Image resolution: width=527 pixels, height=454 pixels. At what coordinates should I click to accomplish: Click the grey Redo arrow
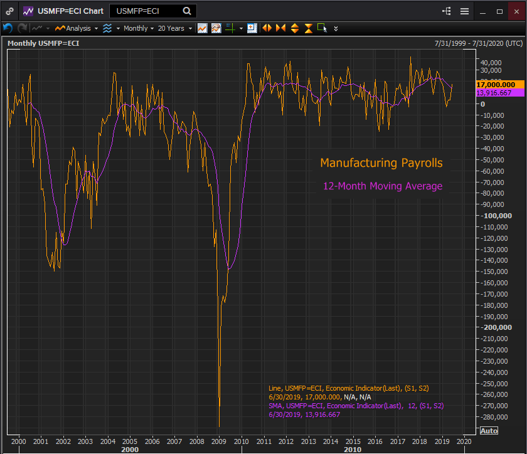(x=22, y=28)
